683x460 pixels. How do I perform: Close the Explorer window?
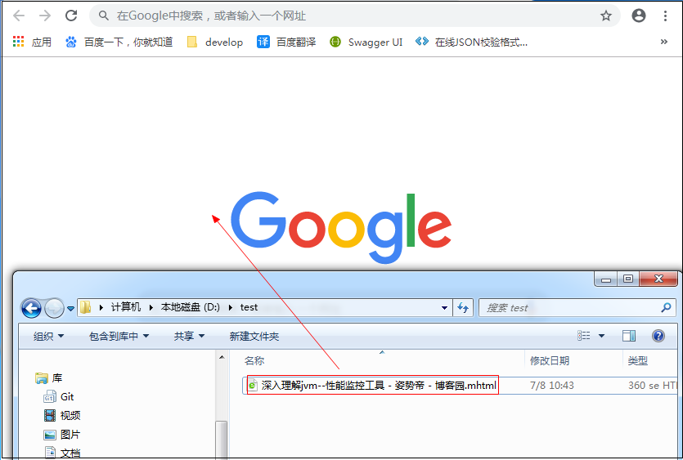[x=658, y=279]
